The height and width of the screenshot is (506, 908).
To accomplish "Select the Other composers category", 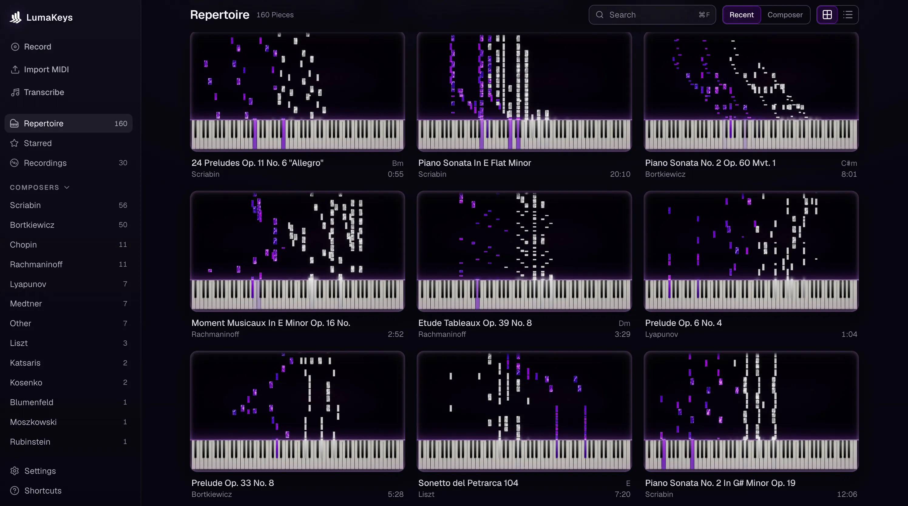I will tap(68, 323).
